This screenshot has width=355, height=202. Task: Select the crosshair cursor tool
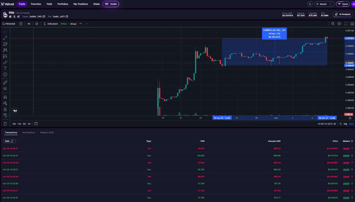[x=5, y=32]
